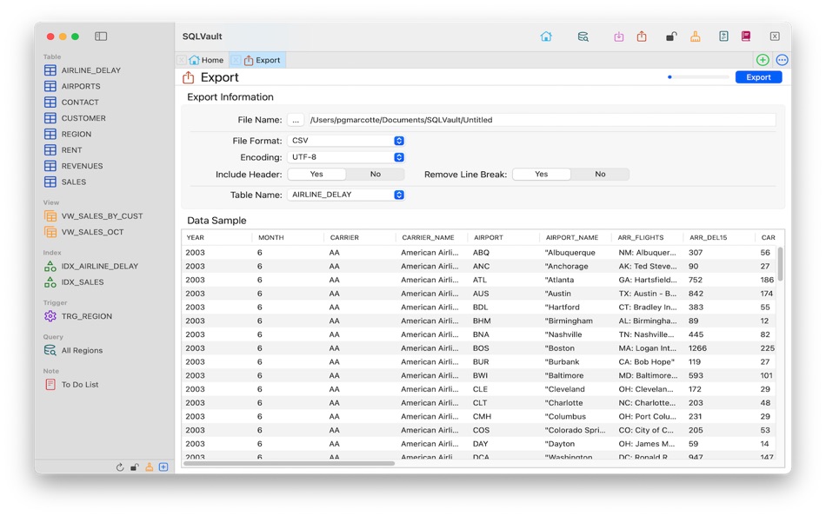Viewport: 826px width, 516px height.
Task: Open the VW_SALES_OCT view
Action: click(93, 232)
